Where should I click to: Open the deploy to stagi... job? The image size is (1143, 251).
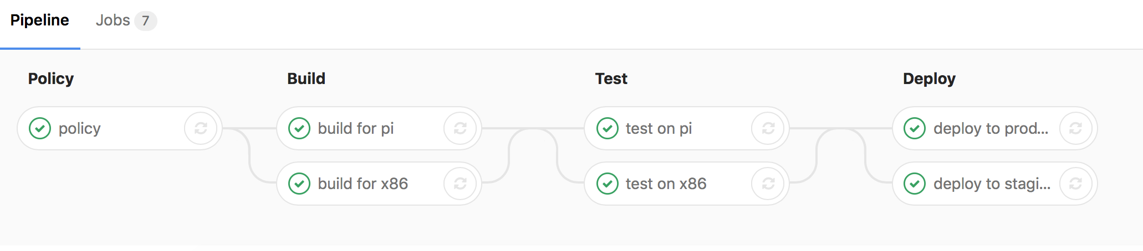pos(992,184)
